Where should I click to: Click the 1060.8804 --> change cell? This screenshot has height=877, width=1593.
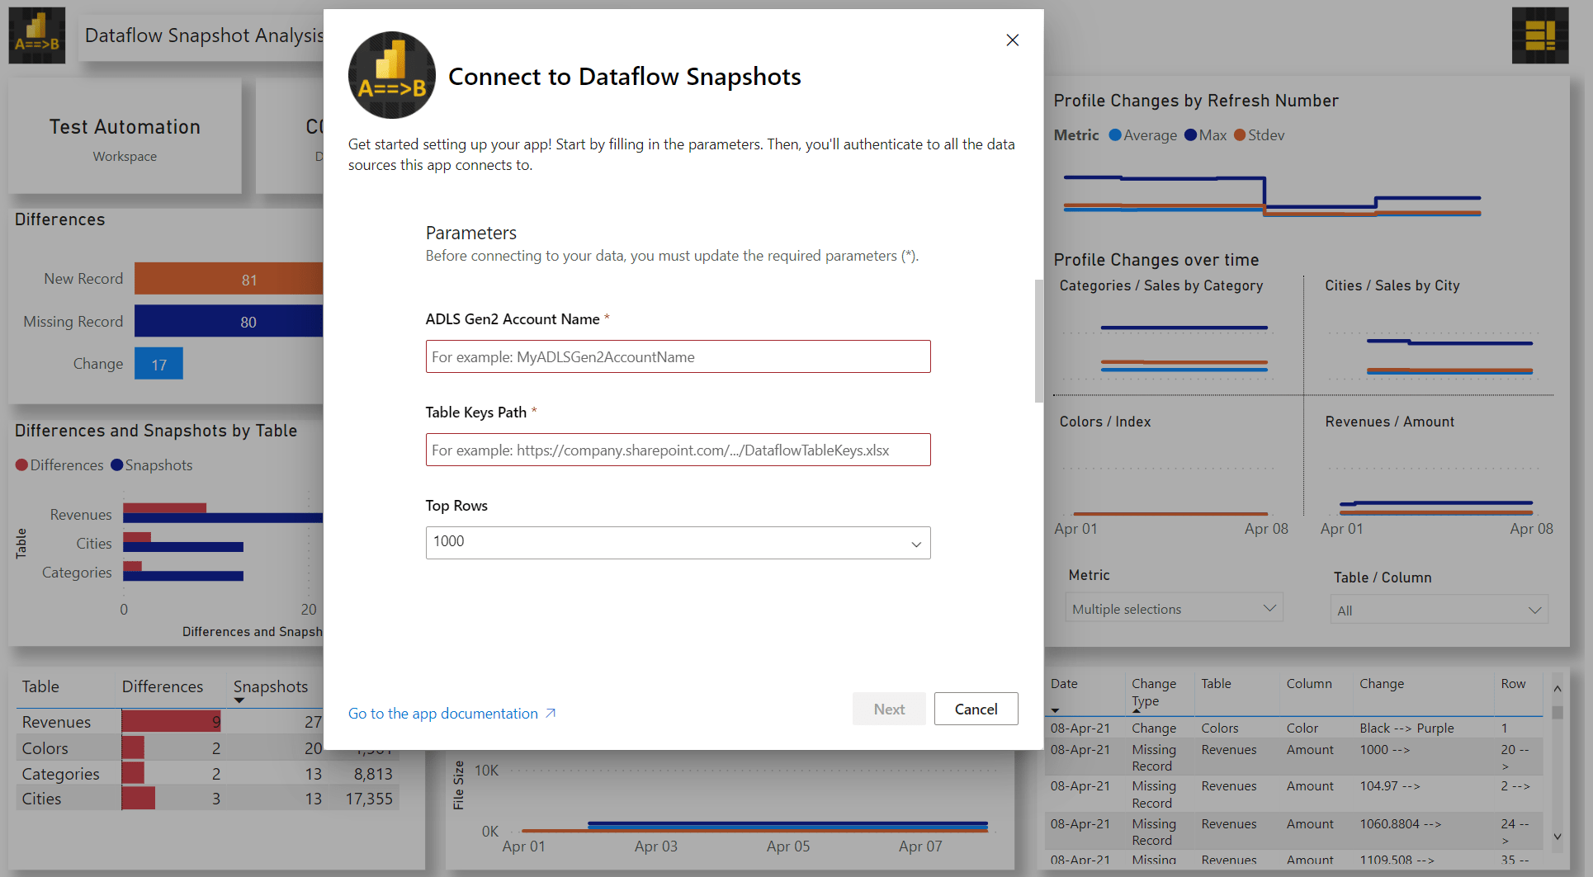(x=1401, y=823)
